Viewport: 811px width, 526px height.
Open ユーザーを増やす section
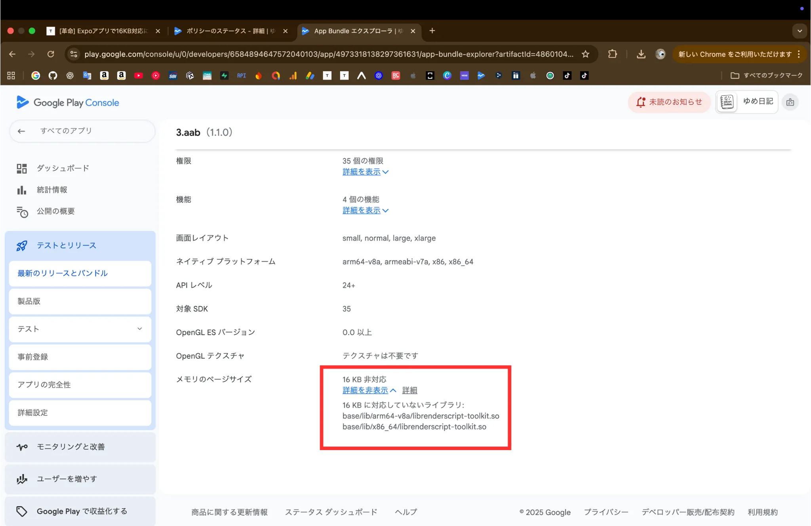pos(66,479)
